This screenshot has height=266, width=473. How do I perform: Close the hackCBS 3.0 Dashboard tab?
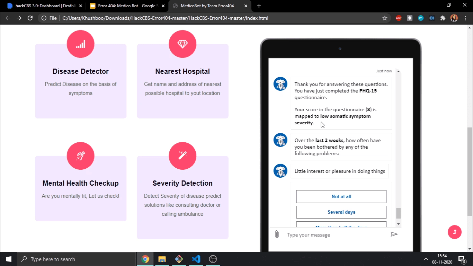[x=80, y=6]
